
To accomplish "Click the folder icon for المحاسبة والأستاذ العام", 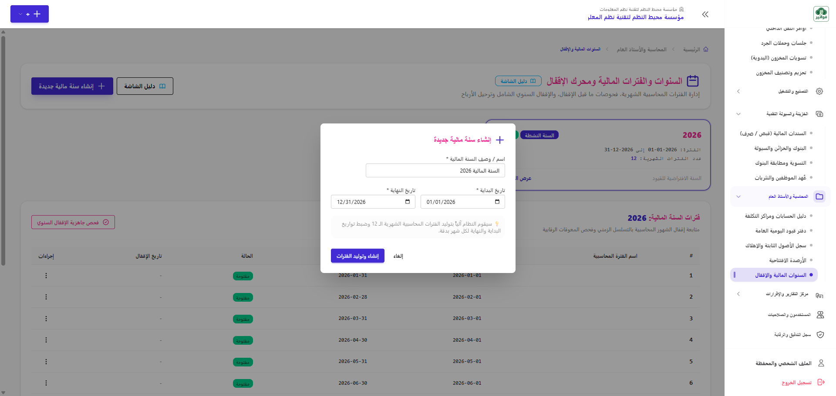I will click(x=819, y=196).
